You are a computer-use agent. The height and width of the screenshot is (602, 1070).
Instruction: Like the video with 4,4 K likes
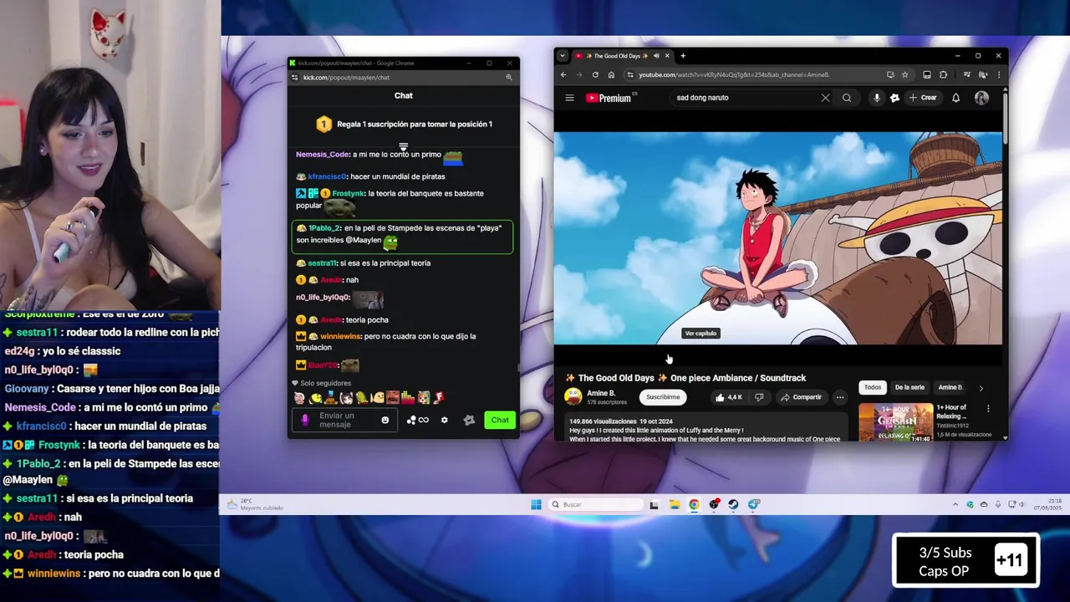coord(728,397)
